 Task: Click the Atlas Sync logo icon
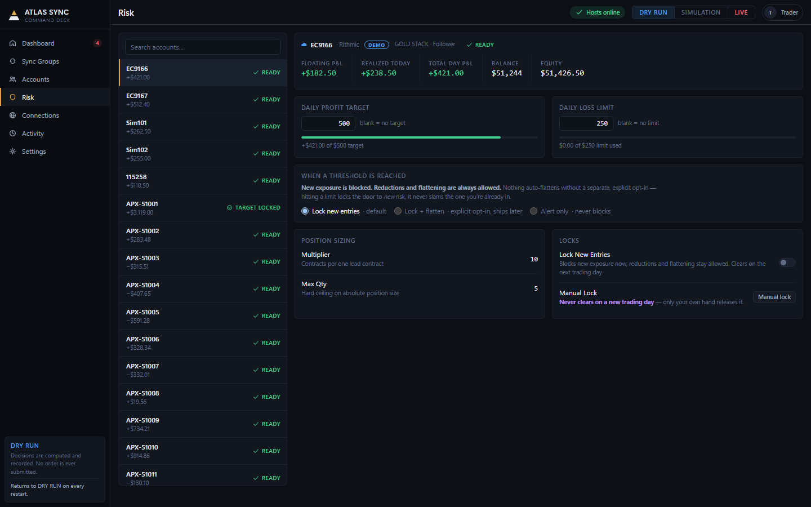coord(14,15)
